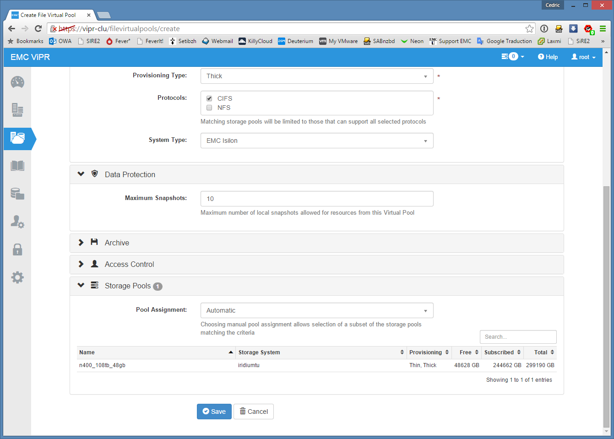
Task: Open the Pool Assignment dropdown
Action: [x=317, y=310]
